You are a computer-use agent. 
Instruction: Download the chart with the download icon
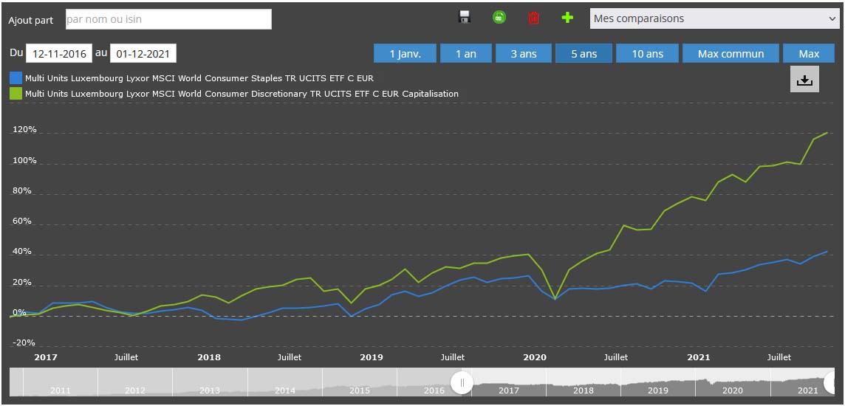(x=804, y=80)
